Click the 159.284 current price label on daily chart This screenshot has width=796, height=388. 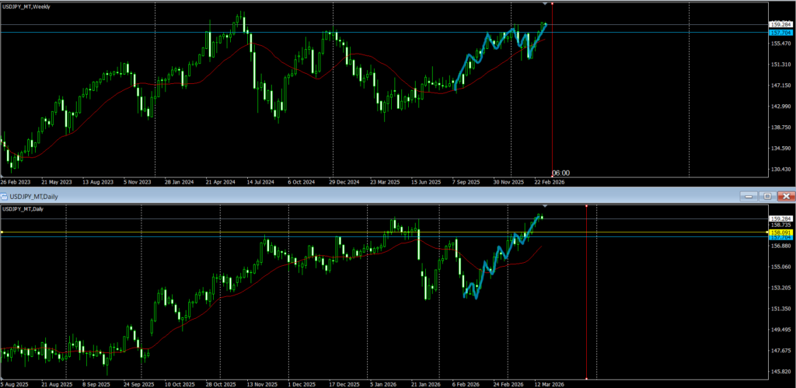coord(780,218)
